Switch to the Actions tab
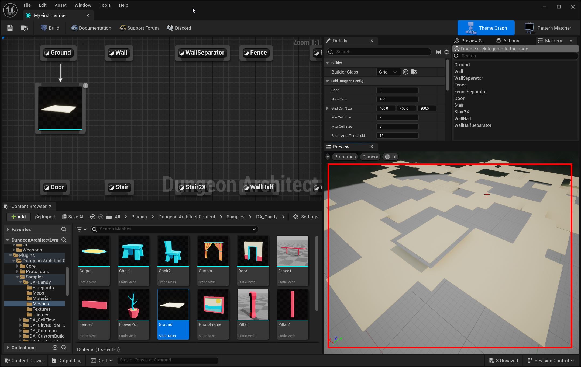Viewport: 581px width, 367px height. (x=508, y=41)
